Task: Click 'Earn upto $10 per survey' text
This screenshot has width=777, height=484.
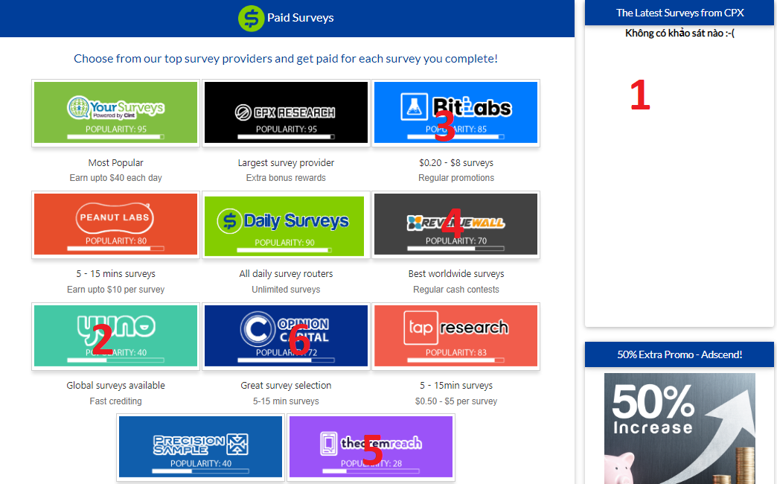Action: coord(115,289)
